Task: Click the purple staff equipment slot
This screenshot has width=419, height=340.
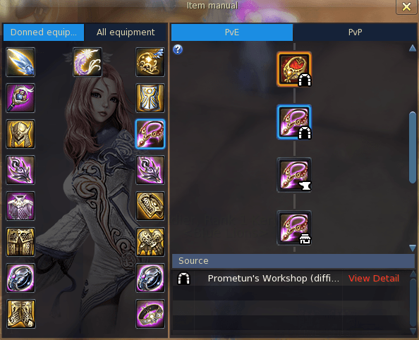Action: click(20, 98)
